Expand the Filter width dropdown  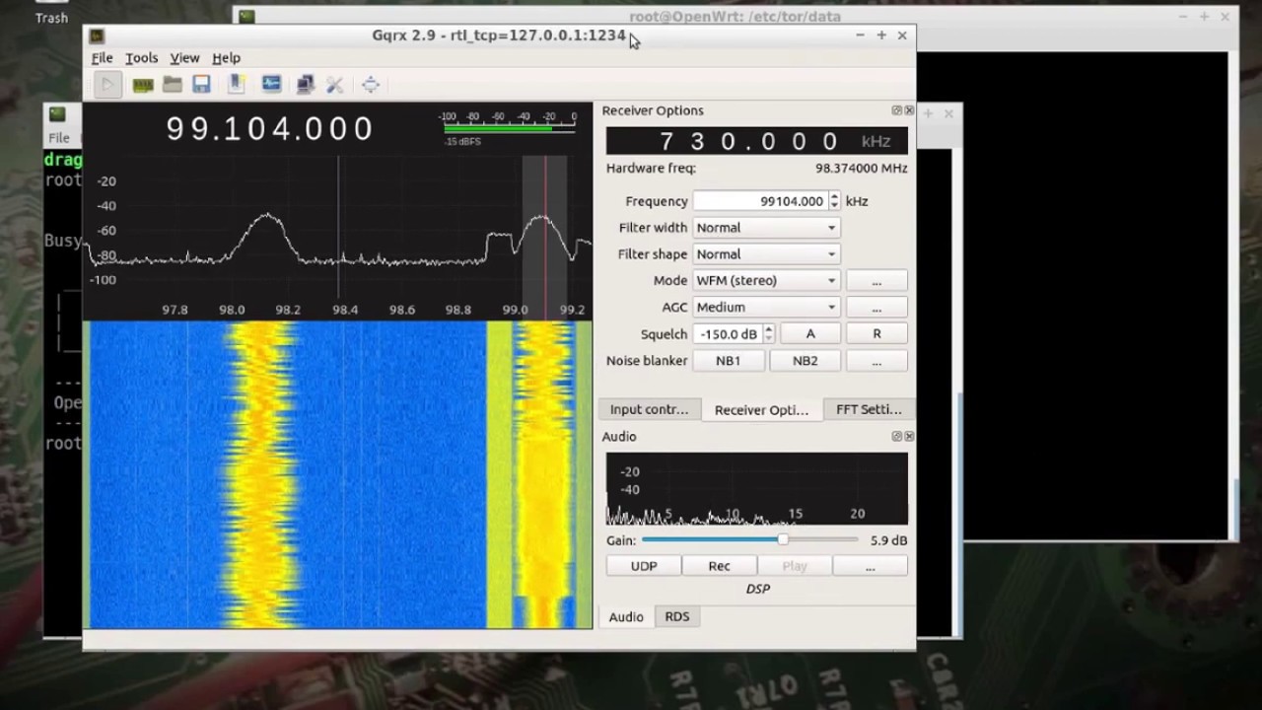pos(766,228)
